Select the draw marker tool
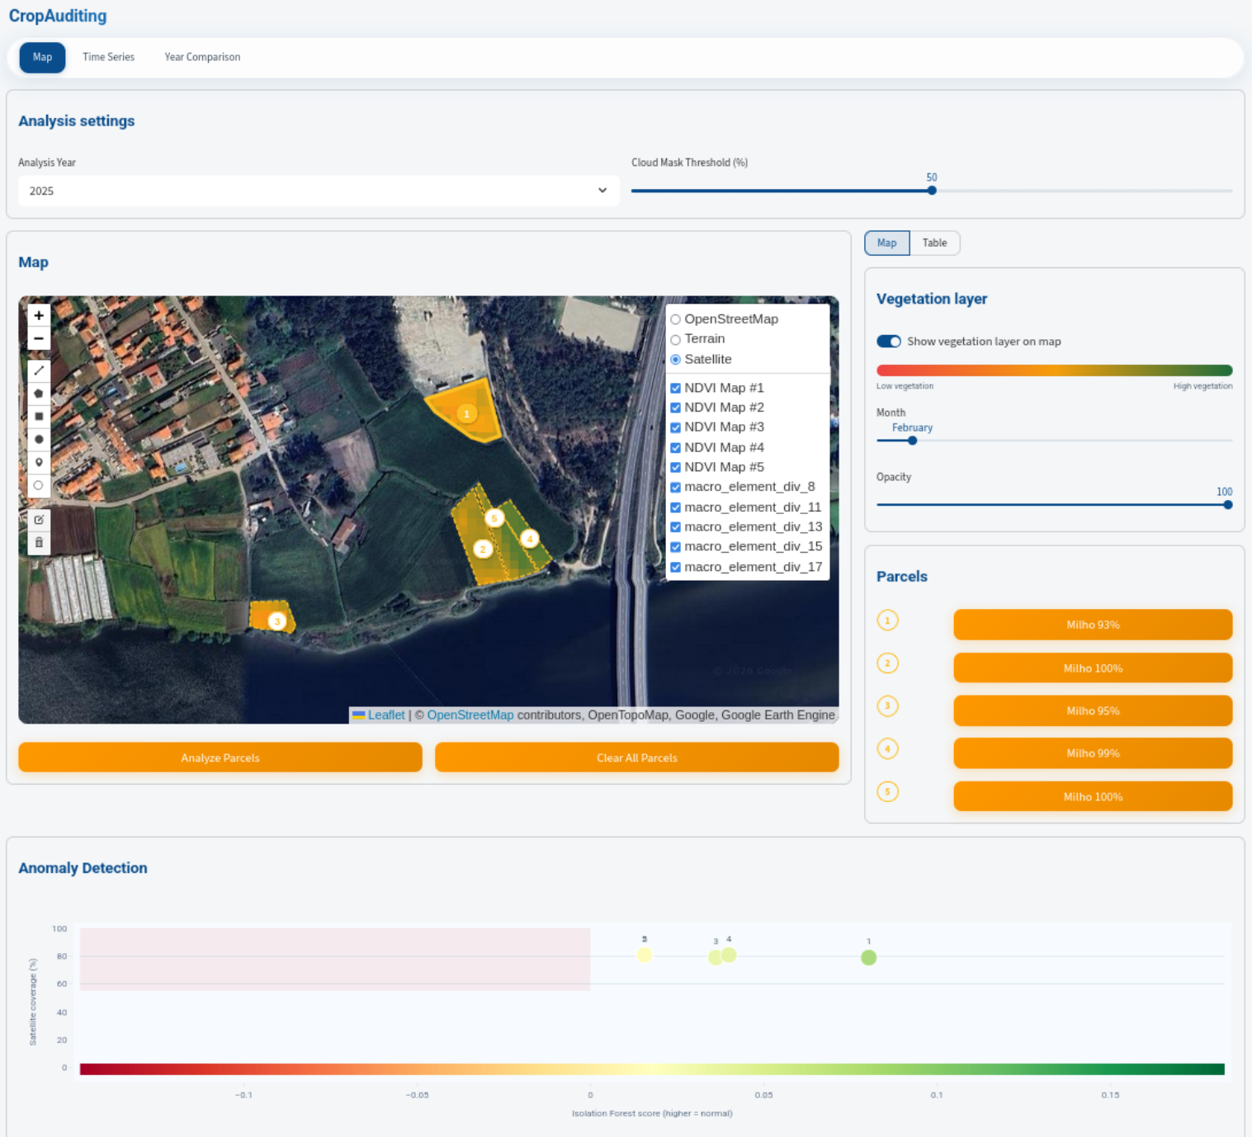The image size is (1252, 1137). coord(39,462)
